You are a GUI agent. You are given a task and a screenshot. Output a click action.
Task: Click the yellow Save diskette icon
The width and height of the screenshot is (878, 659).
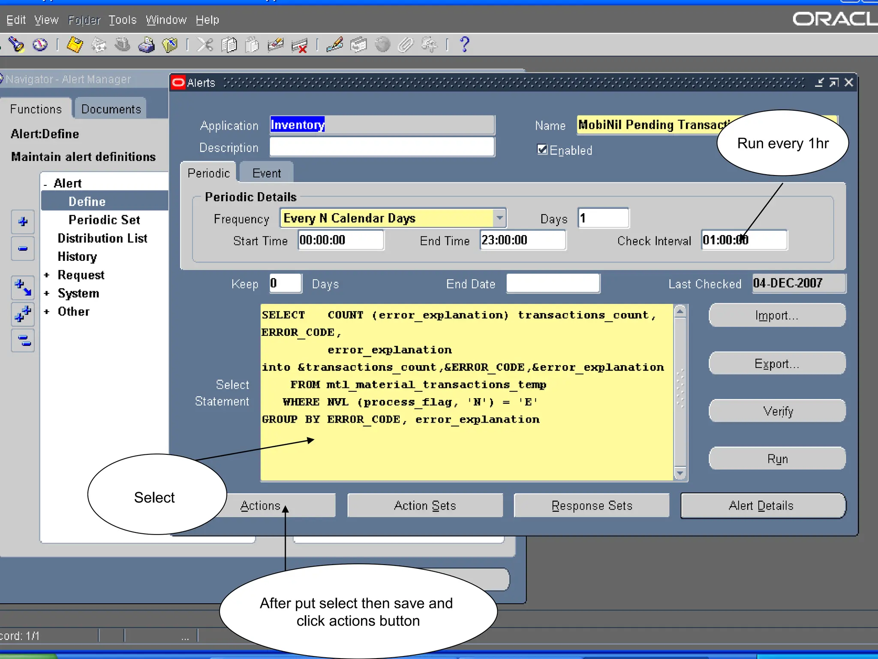(75, 45)
